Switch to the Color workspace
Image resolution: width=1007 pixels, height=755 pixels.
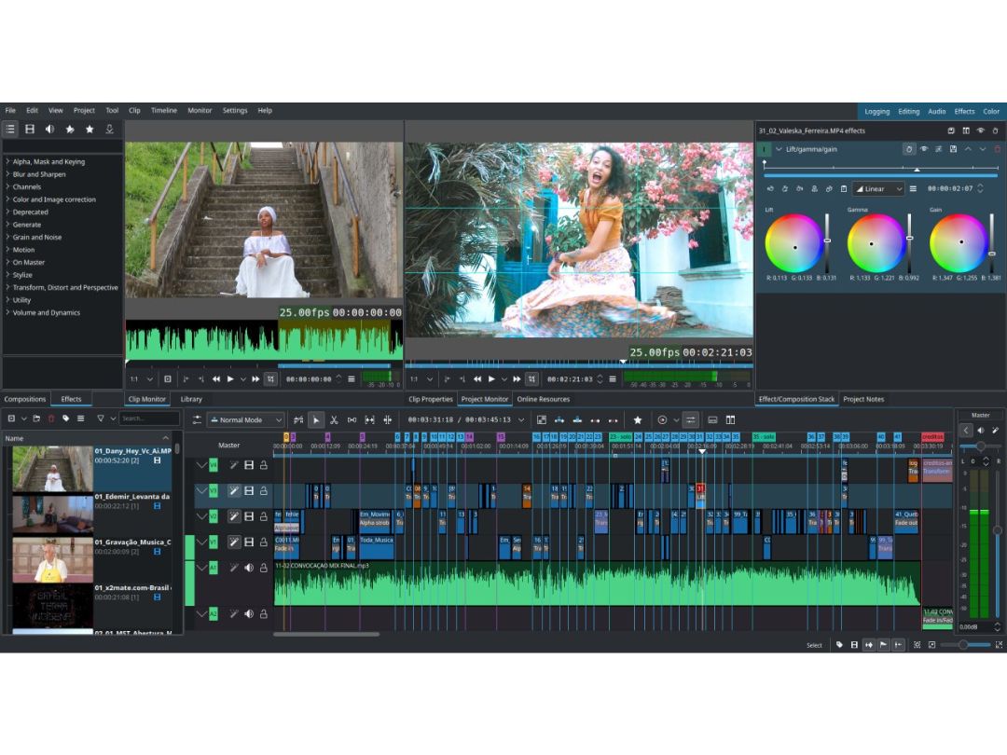991,111
